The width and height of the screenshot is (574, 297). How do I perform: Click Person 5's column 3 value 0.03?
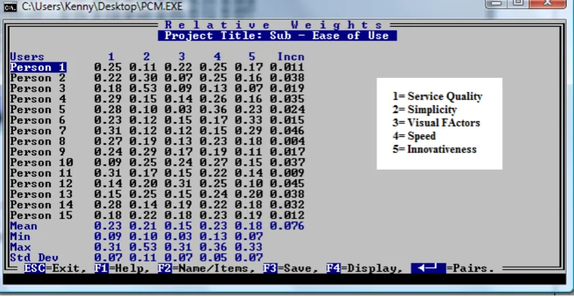point(179,109)
